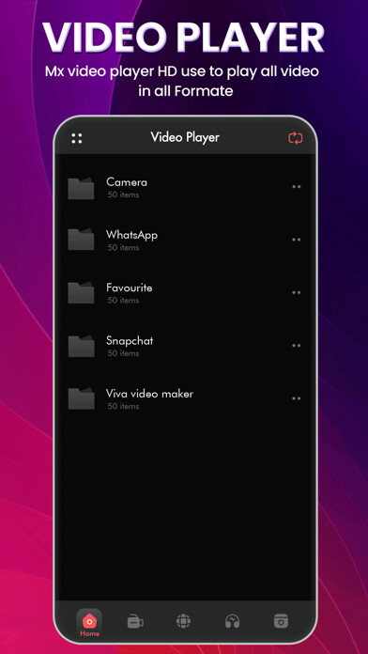This screenshot has height=654, width=368.
Task: Open more options for Snapchat folder
Action: coord(297,346)
